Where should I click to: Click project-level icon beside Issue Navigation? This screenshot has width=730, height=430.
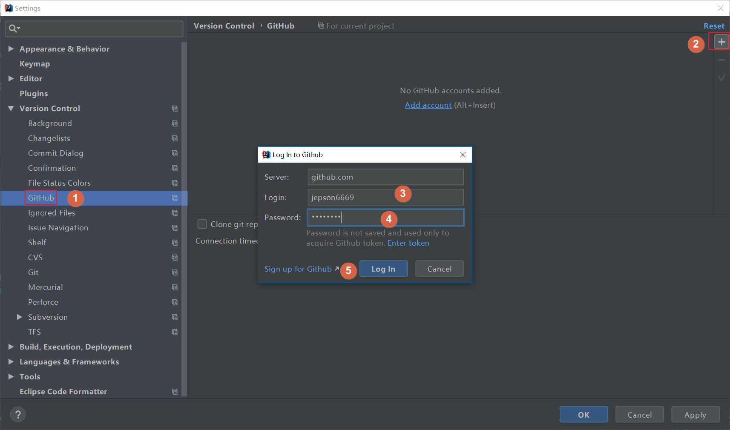click(175, 228)
